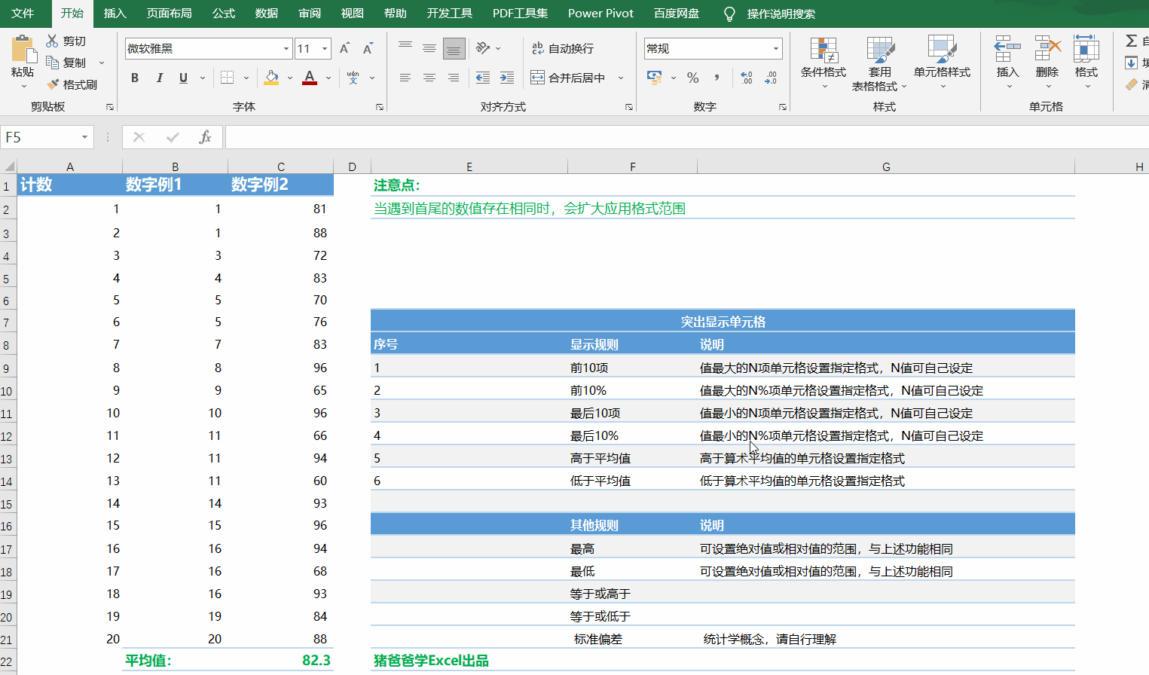Switch to the 数据 tab
This screenshot has height=675, width=1149.
pyautogui.click(x=267, y=14)
